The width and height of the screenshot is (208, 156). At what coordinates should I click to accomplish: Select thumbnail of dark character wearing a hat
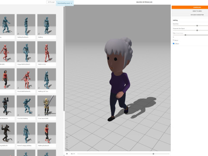7,133
